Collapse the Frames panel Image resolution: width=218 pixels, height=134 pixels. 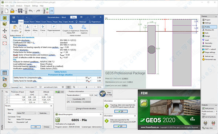click(x=216, y=17)
